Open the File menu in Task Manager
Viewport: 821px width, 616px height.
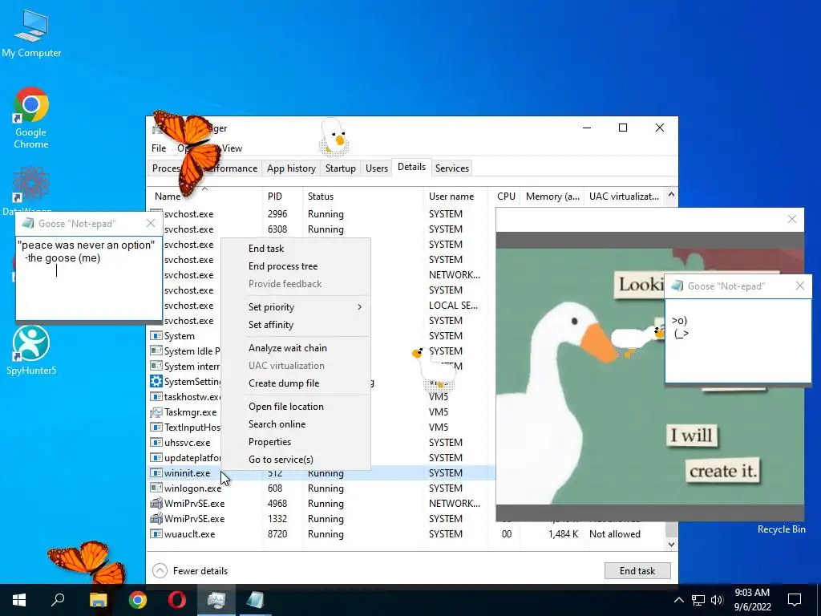pos(159,148)
